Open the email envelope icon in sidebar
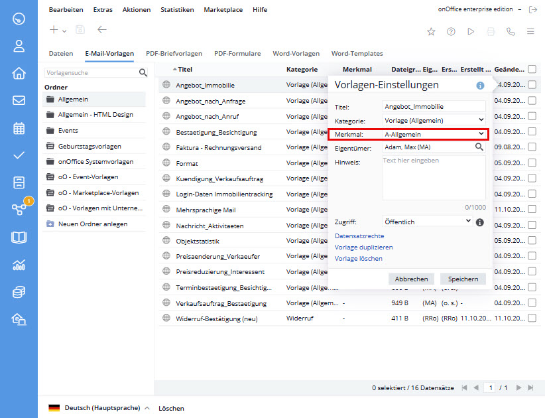This screenshot has width=545, height=418. coord(19,100)
